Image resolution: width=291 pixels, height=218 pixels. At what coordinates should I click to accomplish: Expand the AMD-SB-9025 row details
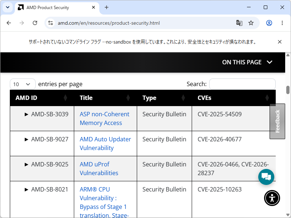pyautogui.click(x=26, y=165)
